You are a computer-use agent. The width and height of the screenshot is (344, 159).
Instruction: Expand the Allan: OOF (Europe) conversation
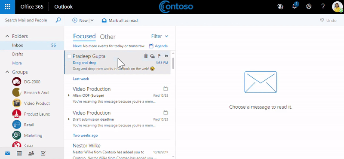[x=69, y=95]
